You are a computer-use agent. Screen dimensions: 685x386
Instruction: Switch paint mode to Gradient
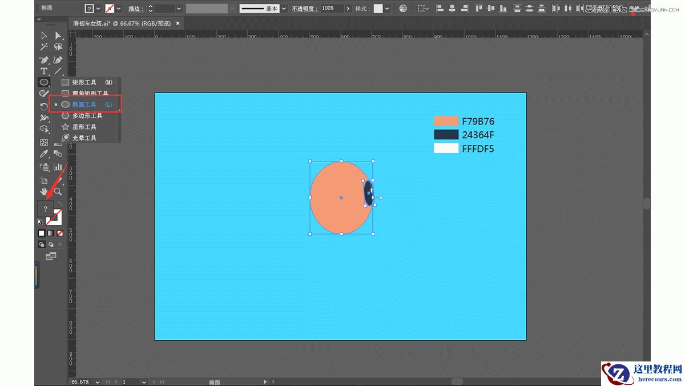pyautogui.click(x=51, y=233)
